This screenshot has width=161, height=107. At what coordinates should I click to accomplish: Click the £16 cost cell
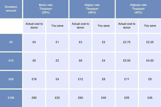click(34, 80)
